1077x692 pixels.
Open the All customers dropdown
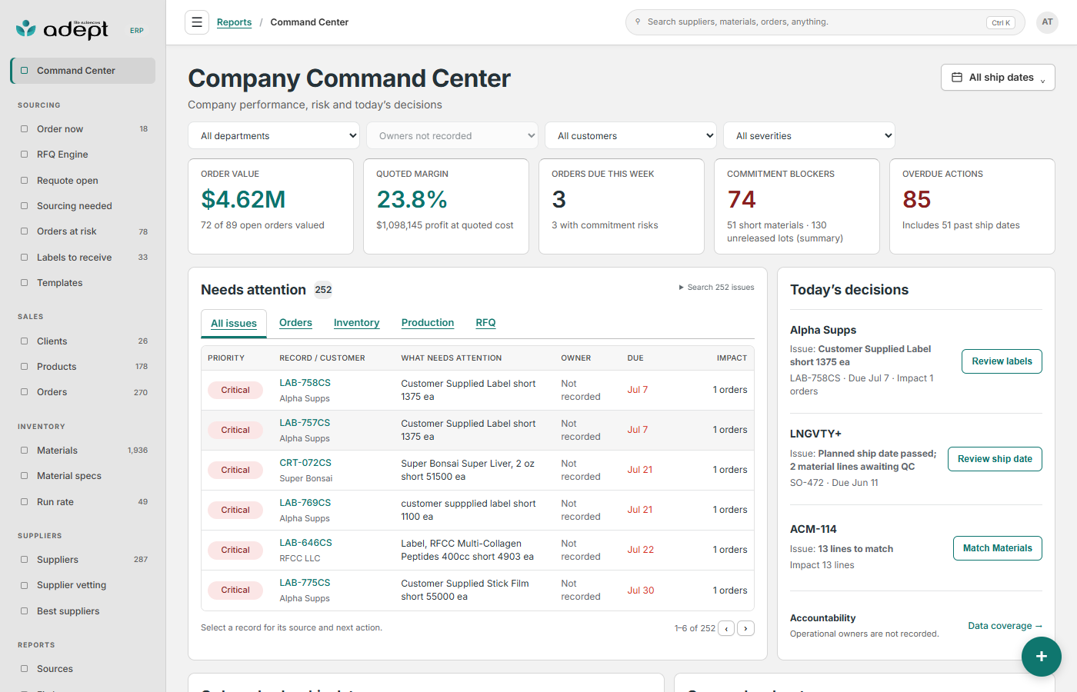[631, 136]
